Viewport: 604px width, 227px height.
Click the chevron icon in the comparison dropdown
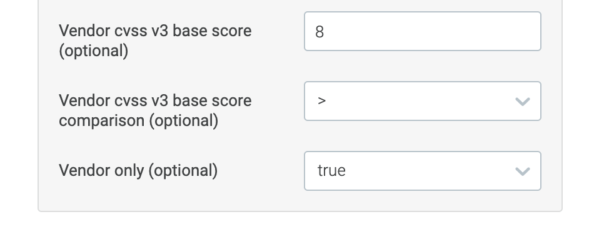[x=522, y=102]
